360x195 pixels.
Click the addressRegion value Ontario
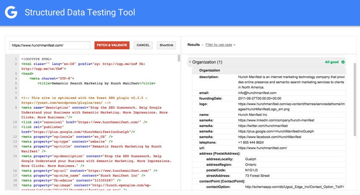[250, 165]
